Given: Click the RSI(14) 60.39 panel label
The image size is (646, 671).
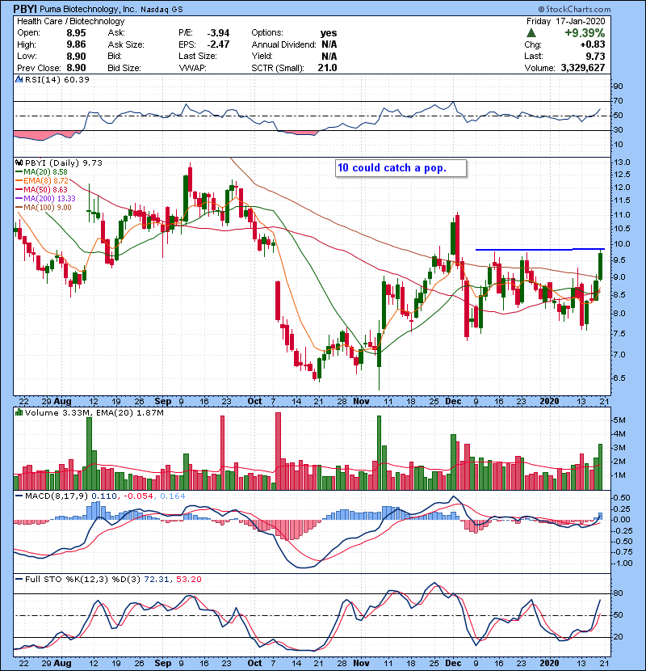Looking at the screenshot, I should click(57, 79).
